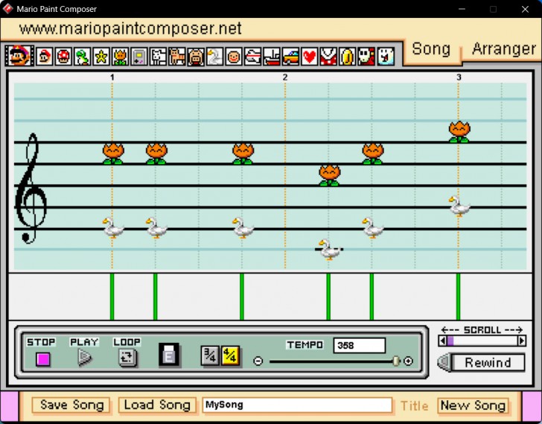Click the Mario Paint Composer title bar icon
Viewport: 542px width, 424px height.
tap(7, 9)
